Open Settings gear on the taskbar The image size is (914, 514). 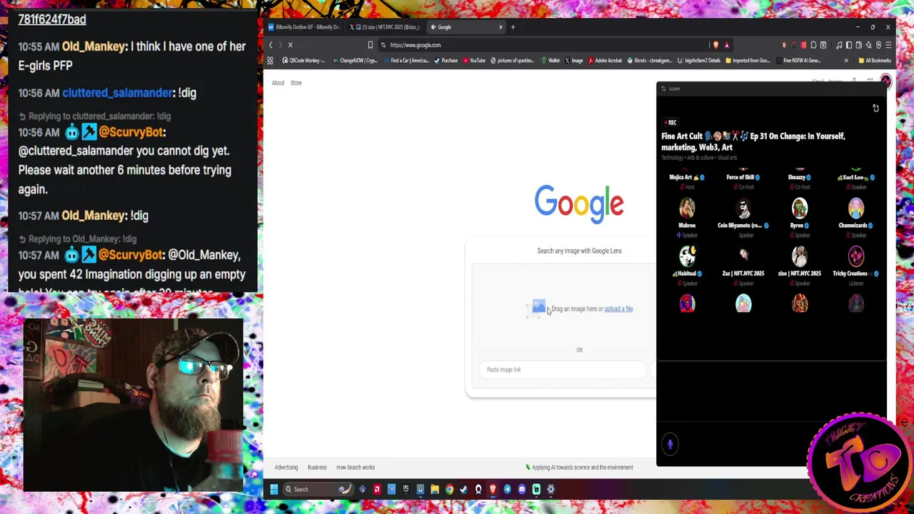tap(551, 489)
